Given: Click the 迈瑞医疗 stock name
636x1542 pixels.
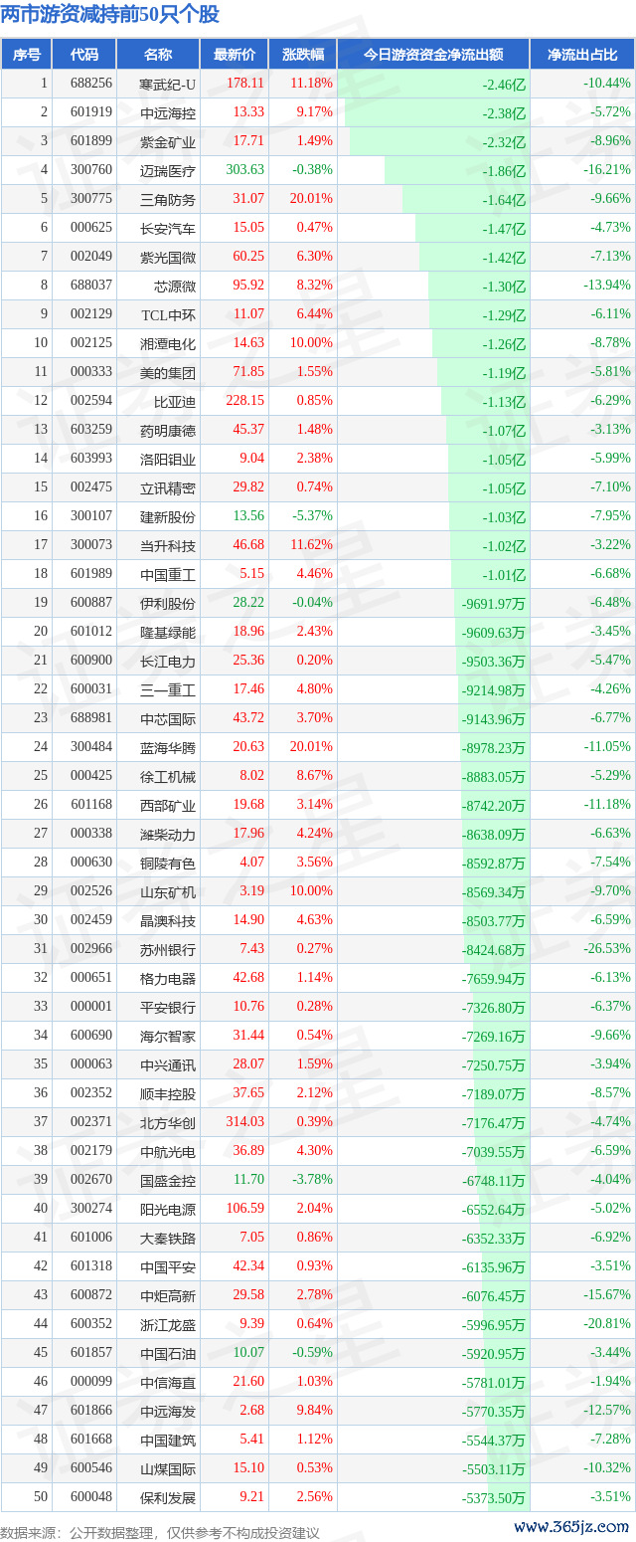Looking at the screenshot, I should coord(168,170).
